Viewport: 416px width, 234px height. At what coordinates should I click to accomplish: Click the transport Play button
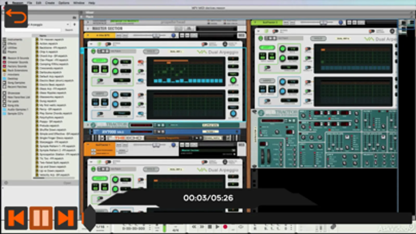(x=217, y=227)
